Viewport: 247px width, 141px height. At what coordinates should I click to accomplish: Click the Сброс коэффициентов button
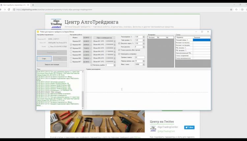[x=104, y=38]
